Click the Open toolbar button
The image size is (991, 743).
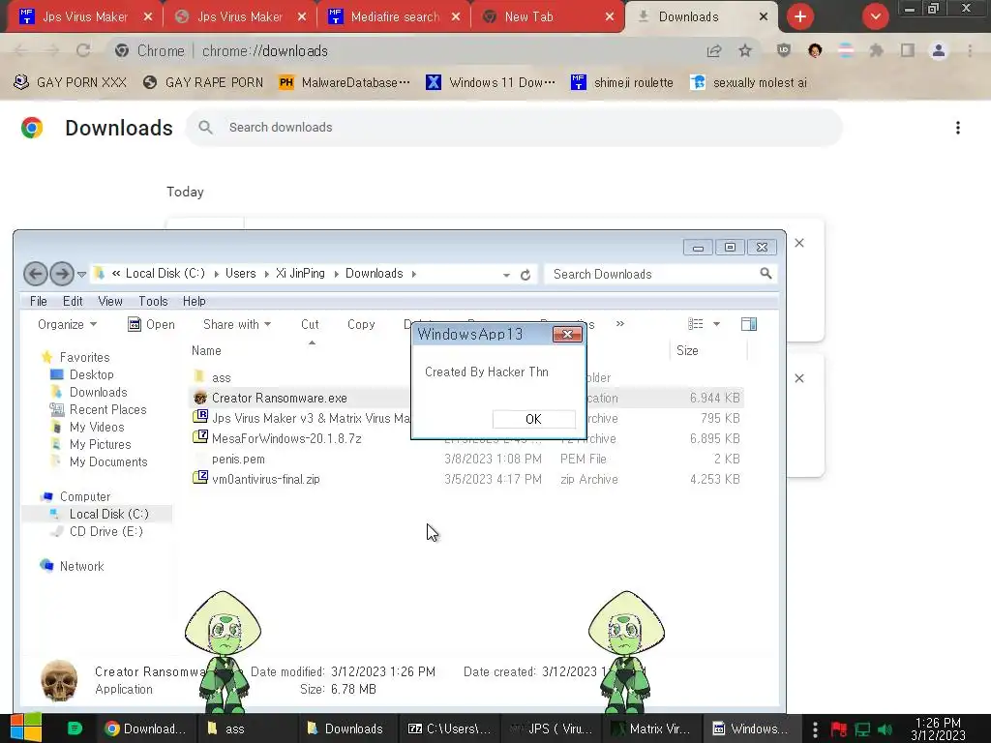[151, 324]
